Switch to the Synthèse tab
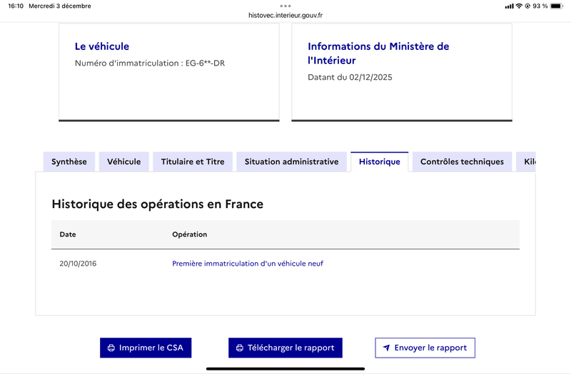 [69, 162]
